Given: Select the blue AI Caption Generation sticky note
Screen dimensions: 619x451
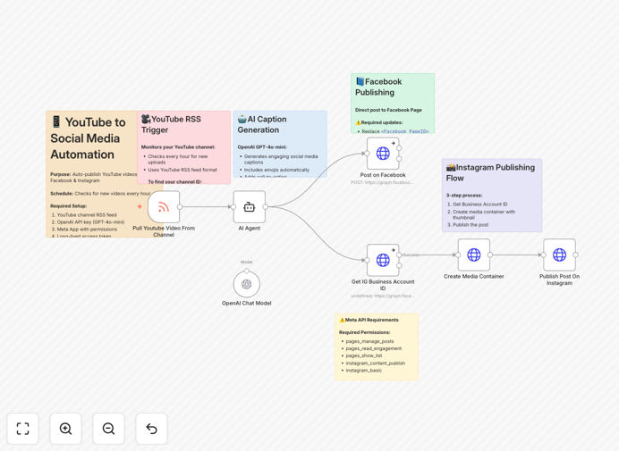Looking at the screenshot, I should (280, 144).
